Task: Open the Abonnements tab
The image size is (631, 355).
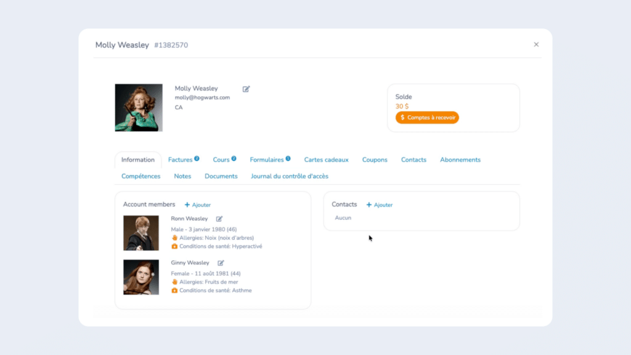Action: coord(460,160)
